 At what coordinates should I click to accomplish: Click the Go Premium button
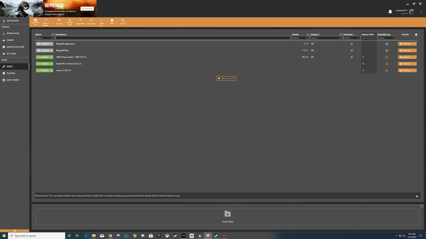[x=87, y=9]
